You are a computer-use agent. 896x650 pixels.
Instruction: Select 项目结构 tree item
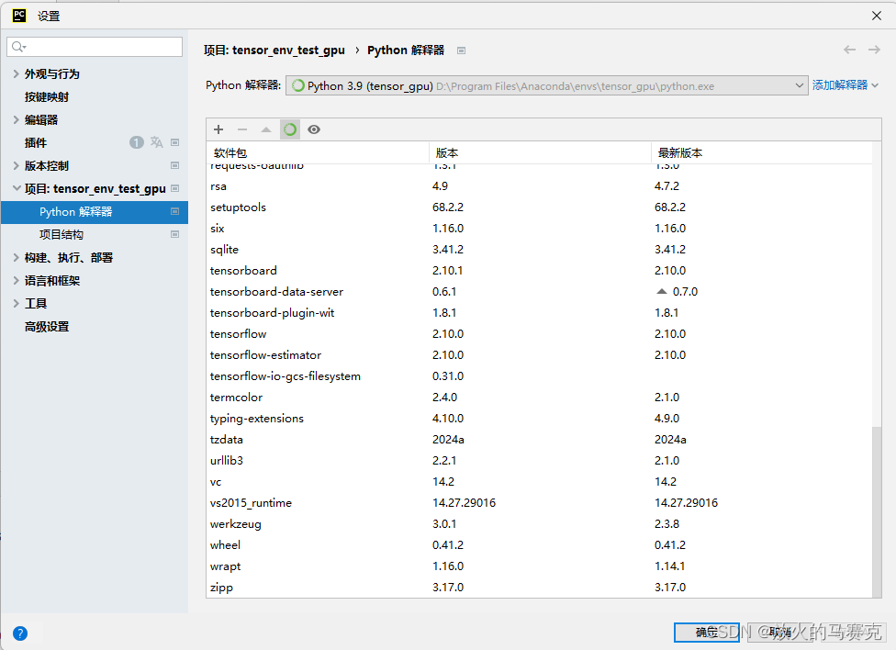(62, 234)
